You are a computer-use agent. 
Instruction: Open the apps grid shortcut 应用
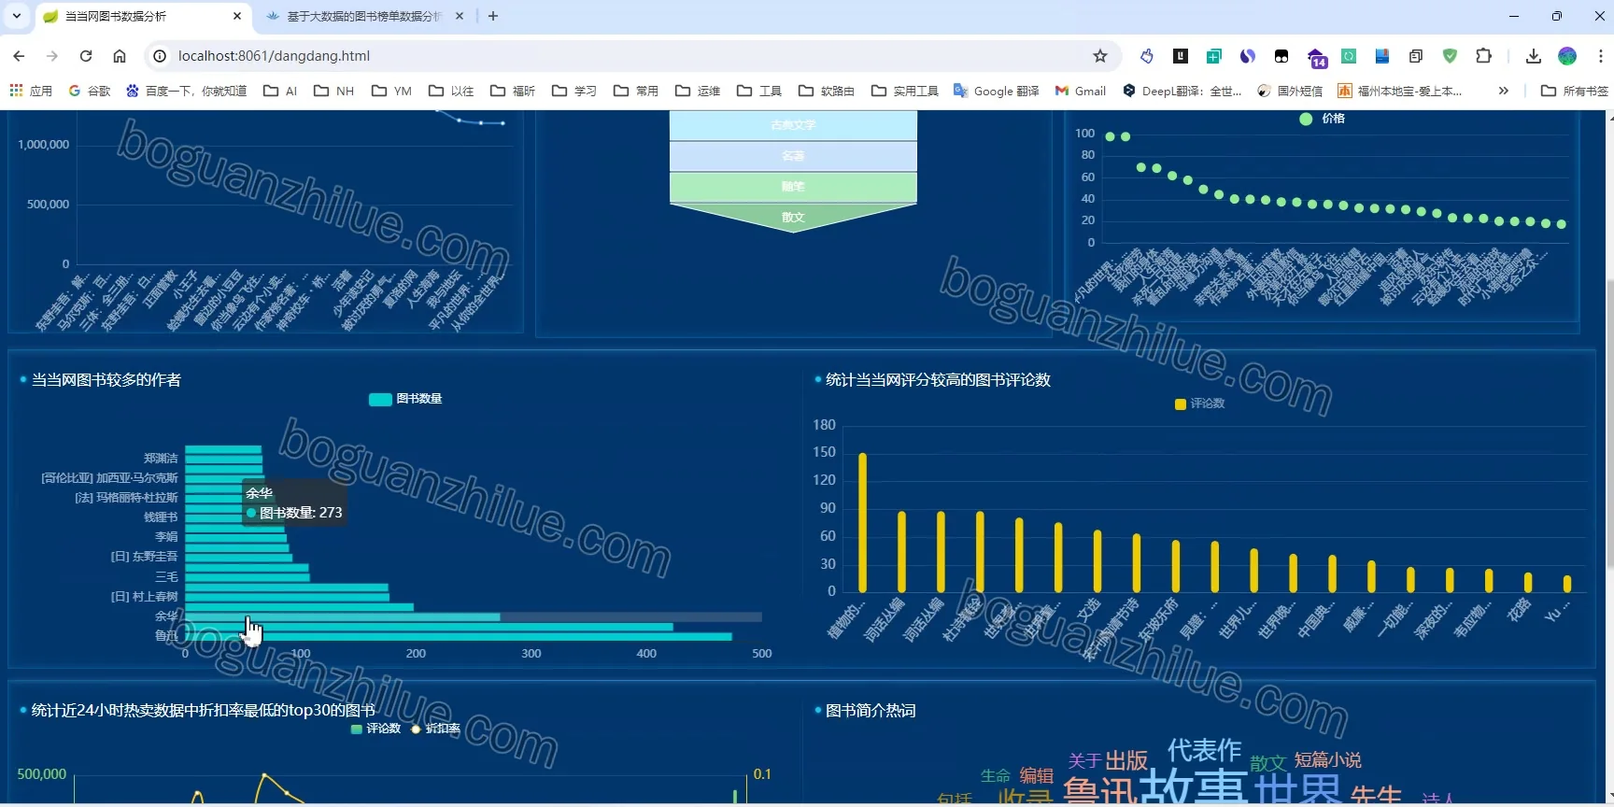click(31, 91)
